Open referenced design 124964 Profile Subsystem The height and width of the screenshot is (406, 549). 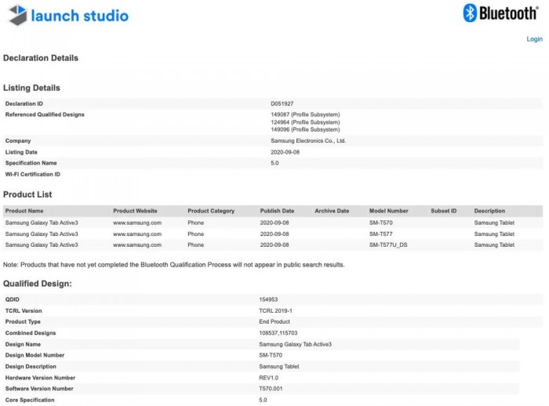coord(305,122)
